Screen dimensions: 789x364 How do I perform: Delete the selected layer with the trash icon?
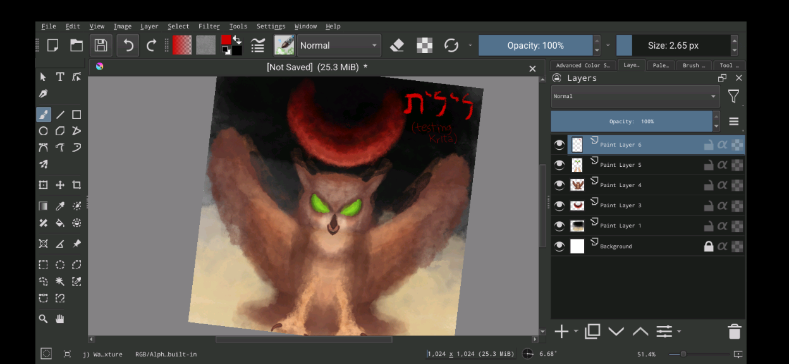click(x=734, y=331)
